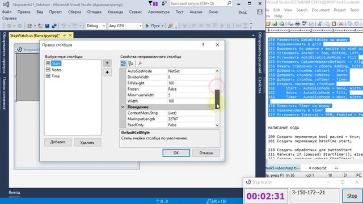Click Save icon in Visual Studio toolbar
Viewport: 363px width, 204px height.
[47, 25]
